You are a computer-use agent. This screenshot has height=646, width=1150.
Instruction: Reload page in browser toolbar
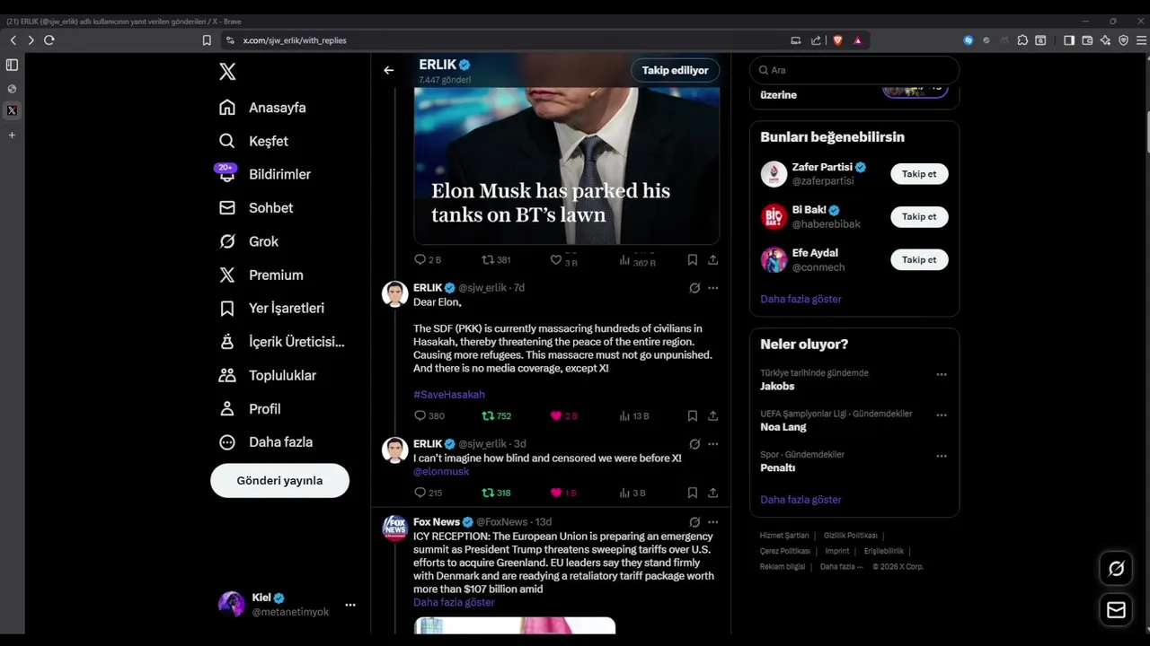pos(49,40)
